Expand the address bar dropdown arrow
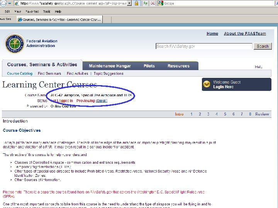 click(129, 3)
